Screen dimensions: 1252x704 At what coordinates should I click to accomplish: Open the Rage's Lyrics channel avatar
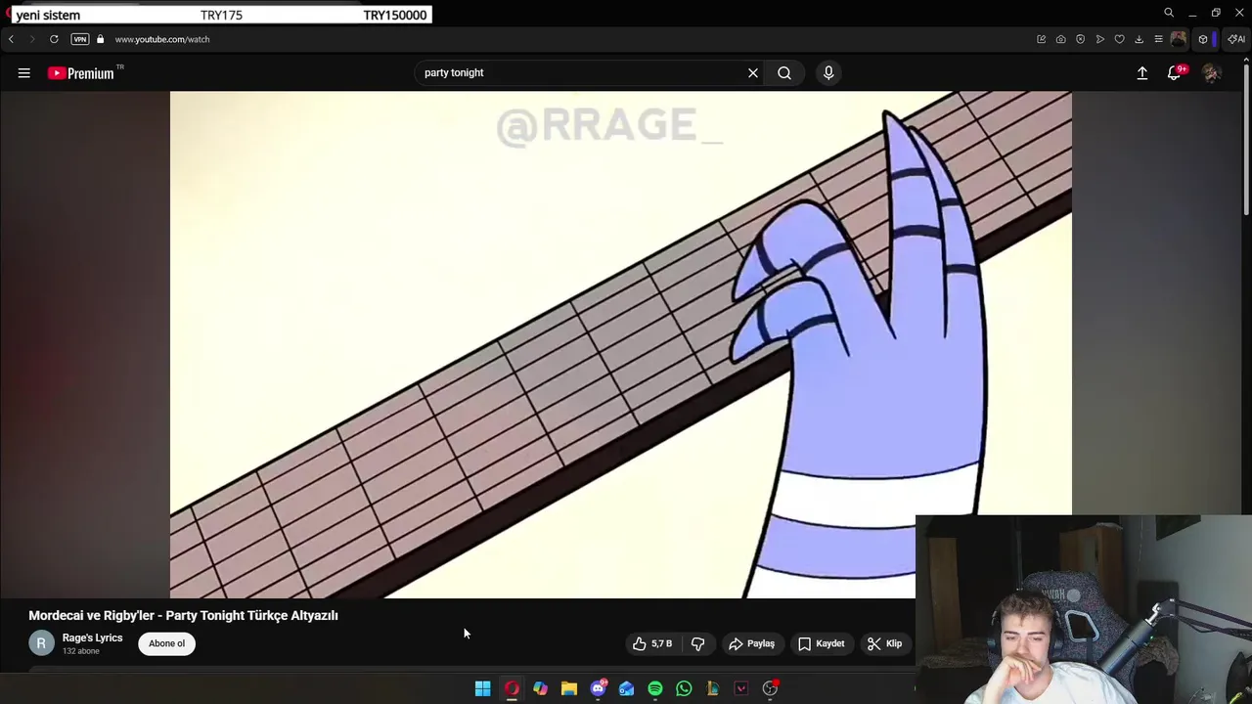(x=41, y=643)
